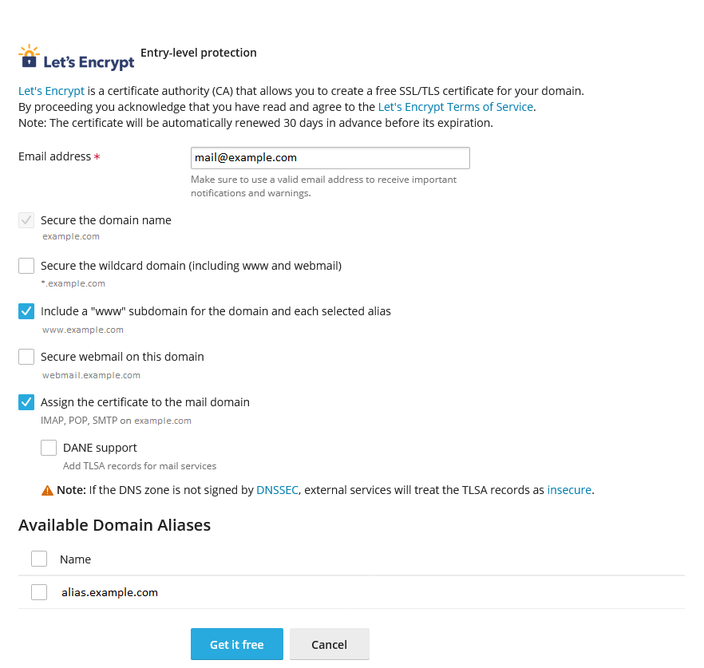Image resolution: width=704 pixels, height=668 pixels.
Task: Open the 'Let's Encrypt' link
Action: tap(51, 90)
